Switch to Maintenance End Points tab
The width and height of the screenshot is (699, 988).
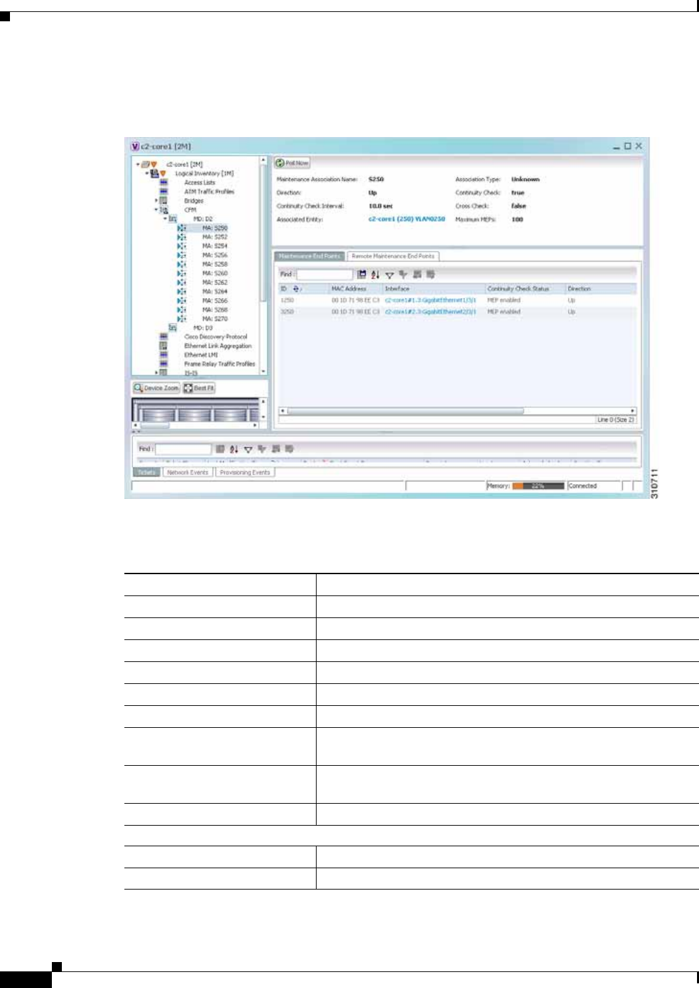click(309, 256)
